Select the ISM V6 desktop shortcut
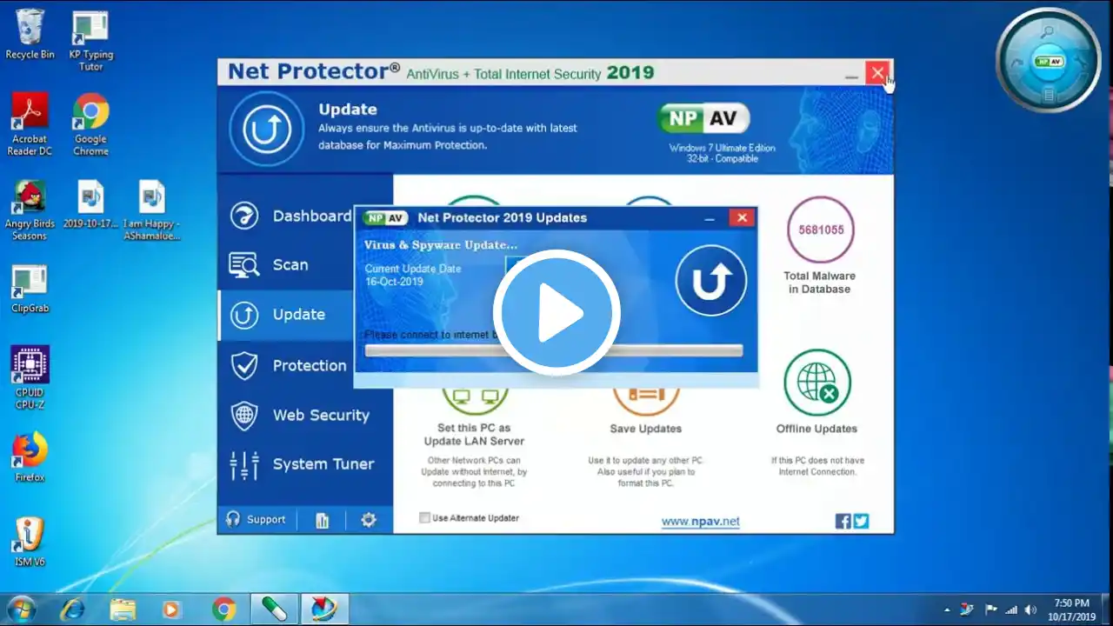This screenshot has width=1113, height=626. (x=30, y=543)
